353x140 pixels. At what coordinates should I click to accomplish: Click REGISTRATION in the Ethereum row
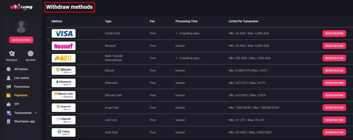pyautogui.click(x=334, y=83)
